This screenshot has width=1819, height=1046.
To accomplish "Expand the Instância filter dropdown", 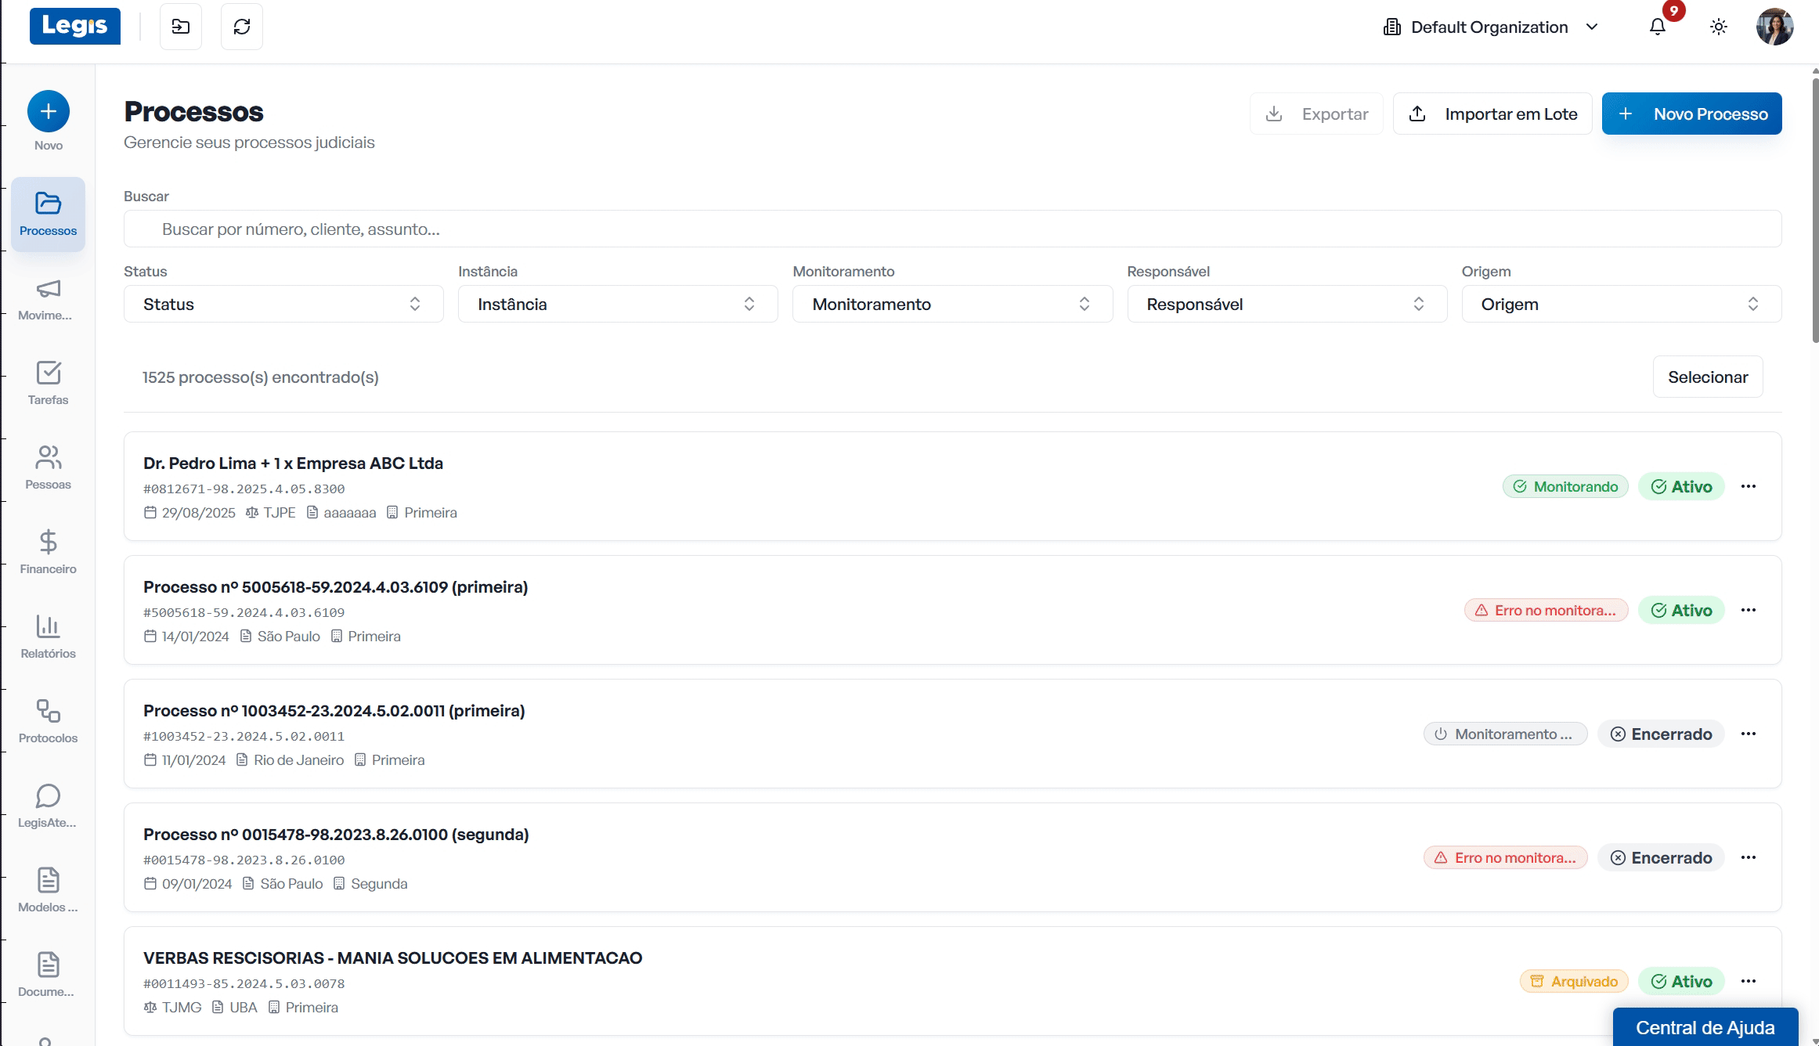I will pyautogui.click(x=617, y=304).
